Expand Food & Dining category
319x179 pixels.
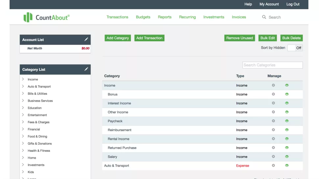pyautogui.click(x=23, y=136)
